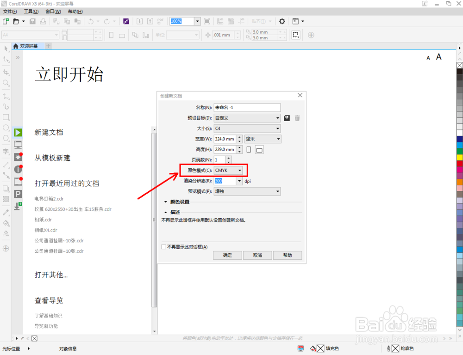Click 新建文档 link
The image size is (463, 355).
click(49, 132)
